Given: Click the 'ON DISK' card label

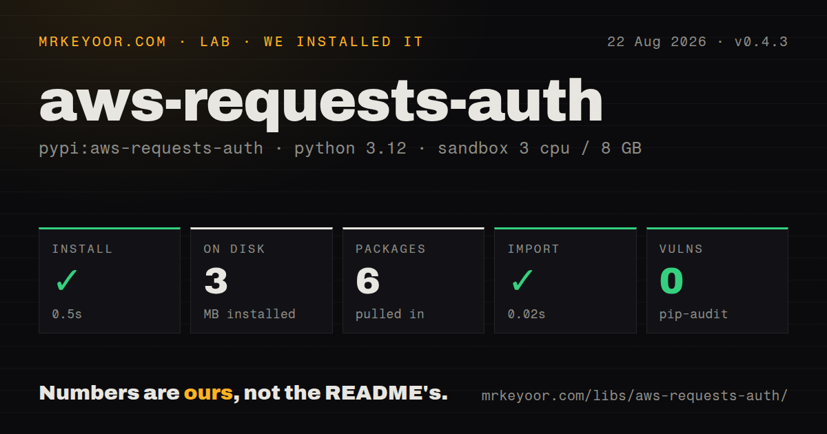Looking at the screenshot, I should tap(234, 249).
